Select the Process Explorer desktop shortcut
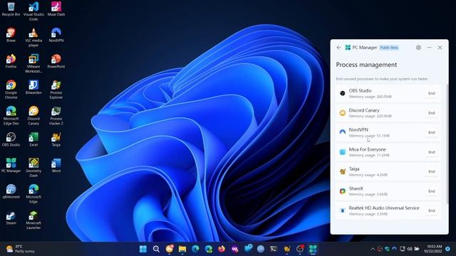456x256 pixels. click(56, 90)
